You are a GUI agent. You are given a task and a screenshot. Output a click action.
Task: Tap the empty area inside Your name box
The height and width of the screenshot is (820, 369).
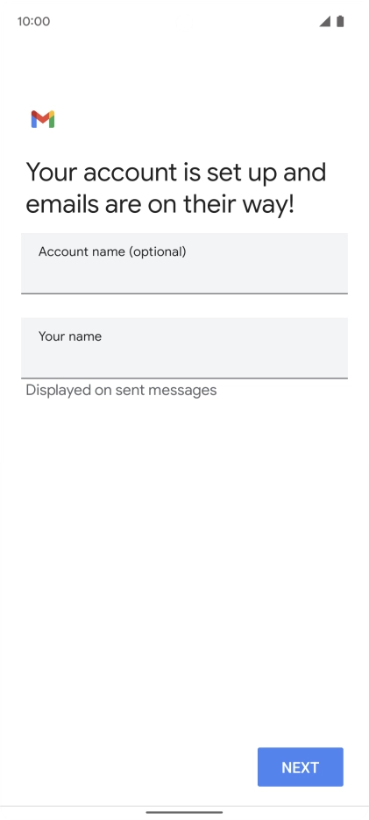click(184, 362)
